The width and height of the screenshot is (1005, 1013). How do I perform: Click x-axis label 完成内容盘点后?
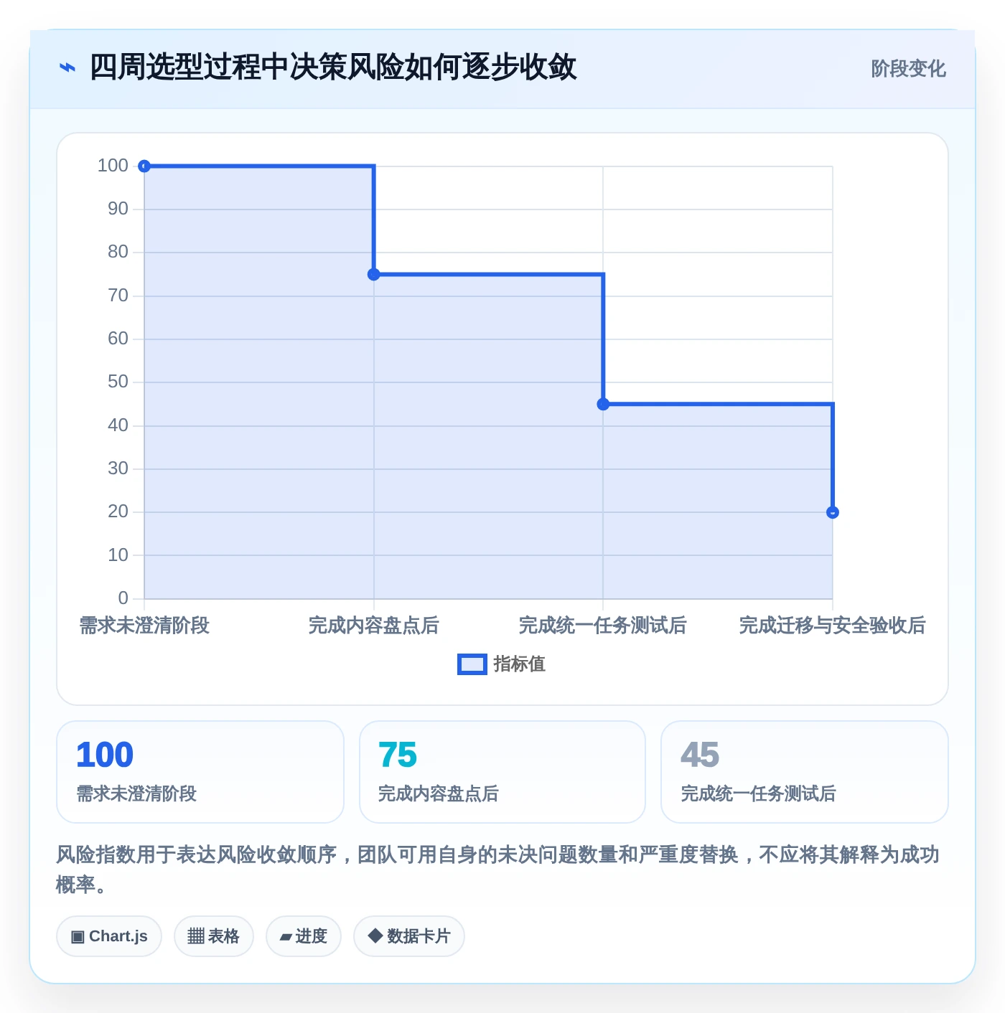pos(373,626)
